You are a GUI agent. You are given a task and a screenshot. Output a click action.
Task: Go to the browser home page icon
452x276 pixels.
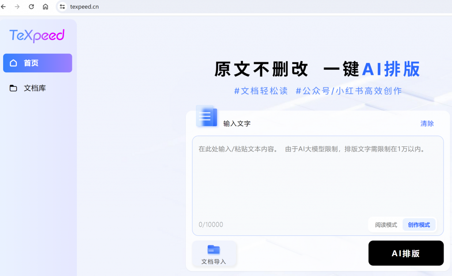45,7
